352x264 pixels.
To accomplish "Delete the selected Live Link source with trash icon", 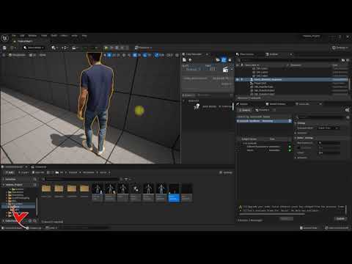I will [290, 121].
